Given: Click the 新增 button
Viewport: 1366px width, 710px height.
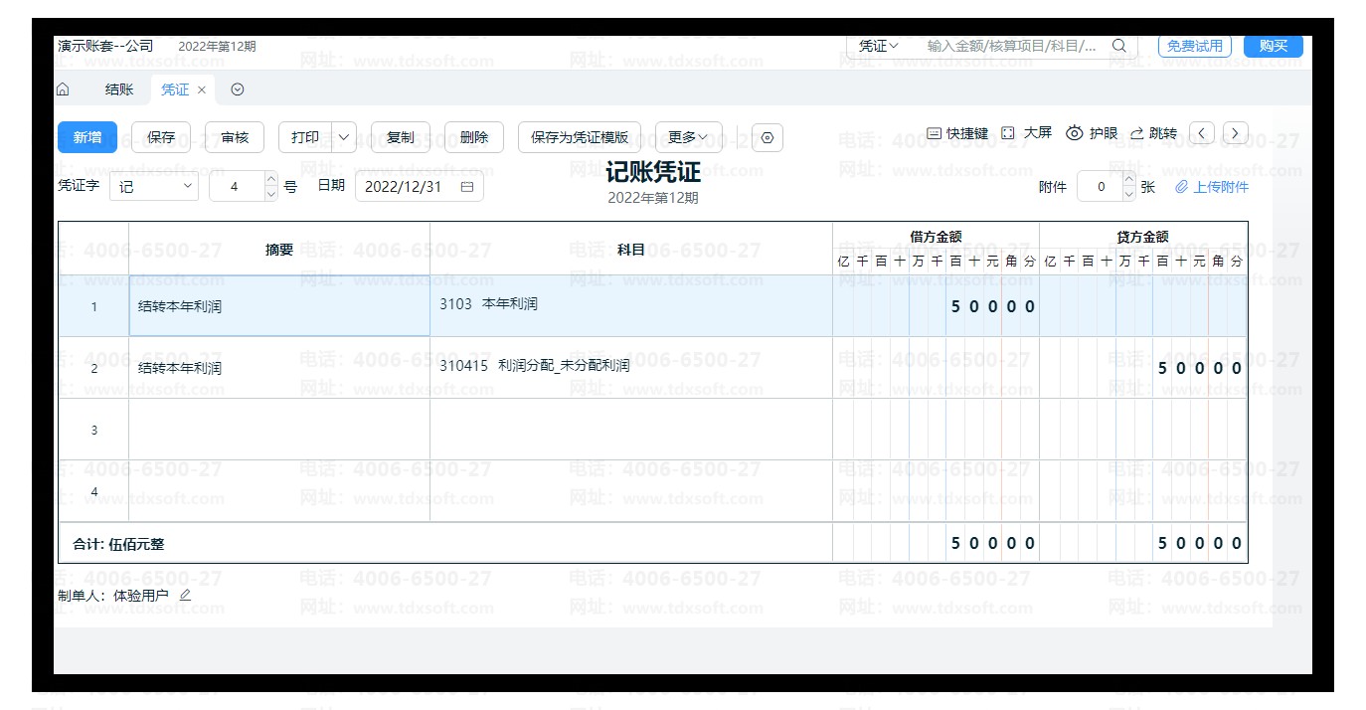Looking at the screenshot, I should point(87,137).
